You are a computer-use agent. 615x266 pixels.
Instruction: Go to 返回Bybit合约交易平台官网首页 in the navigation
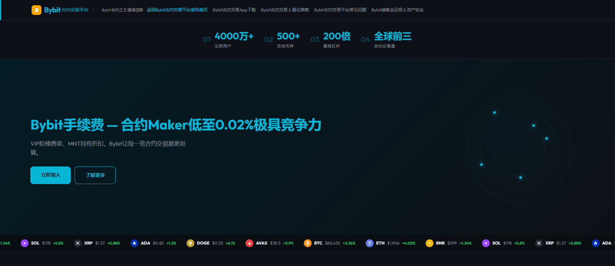[177, 10]
